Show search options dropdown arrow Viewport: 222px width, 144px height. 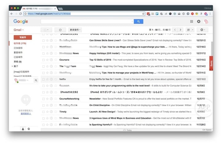pyautogui.click(x=132, y=21)
